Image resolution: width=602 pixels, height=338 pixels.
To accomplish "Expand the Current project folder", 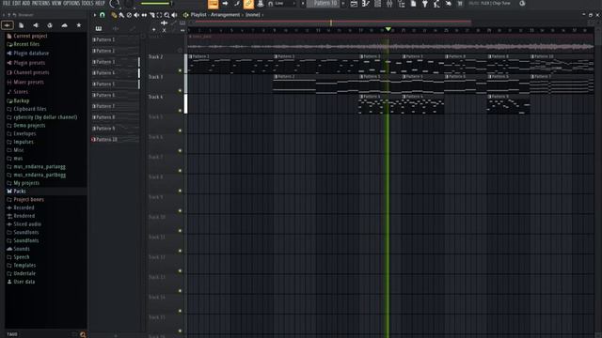I will coord(30,36).
